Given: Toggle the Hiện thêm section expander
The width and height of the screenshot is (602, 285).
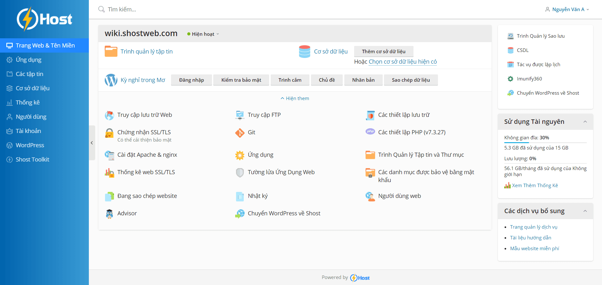Looking at the screenshot, I should point(295,98).
